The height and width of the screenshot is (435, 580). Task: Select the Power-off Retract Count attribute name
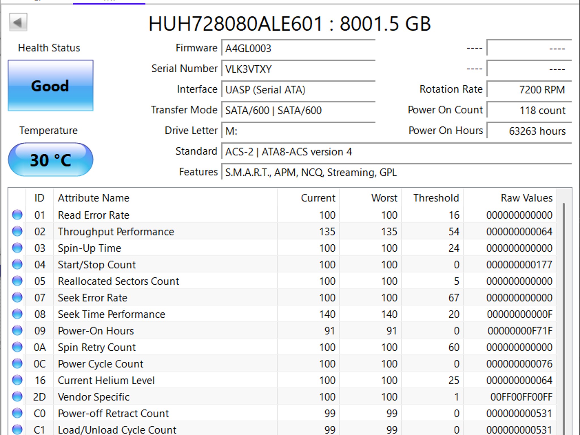coord(113,413)
